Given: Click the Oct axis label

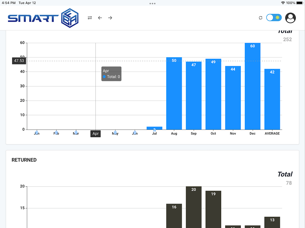Looking at the screenshot, I should tap(213, 133).
